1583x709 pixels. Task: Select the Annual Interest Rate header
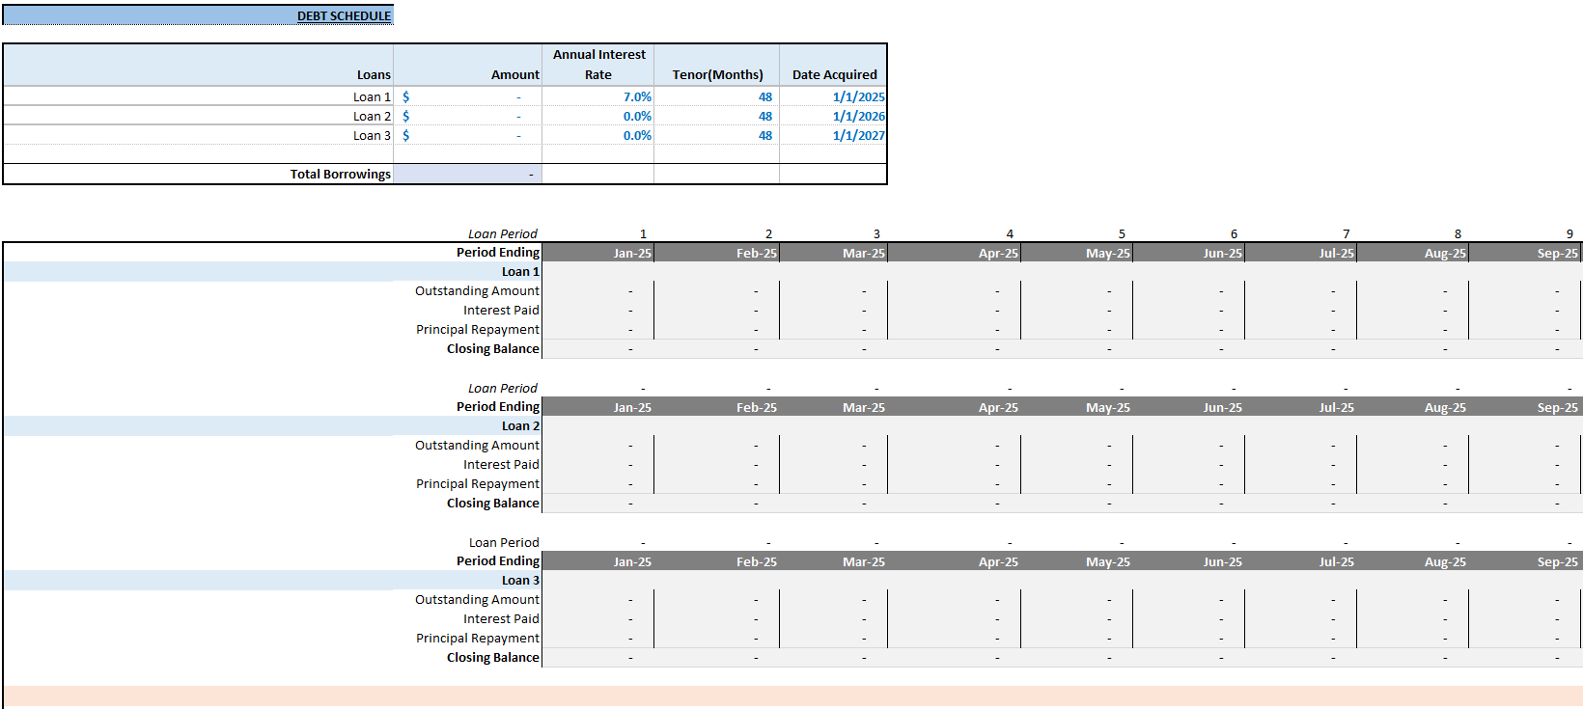598,65
